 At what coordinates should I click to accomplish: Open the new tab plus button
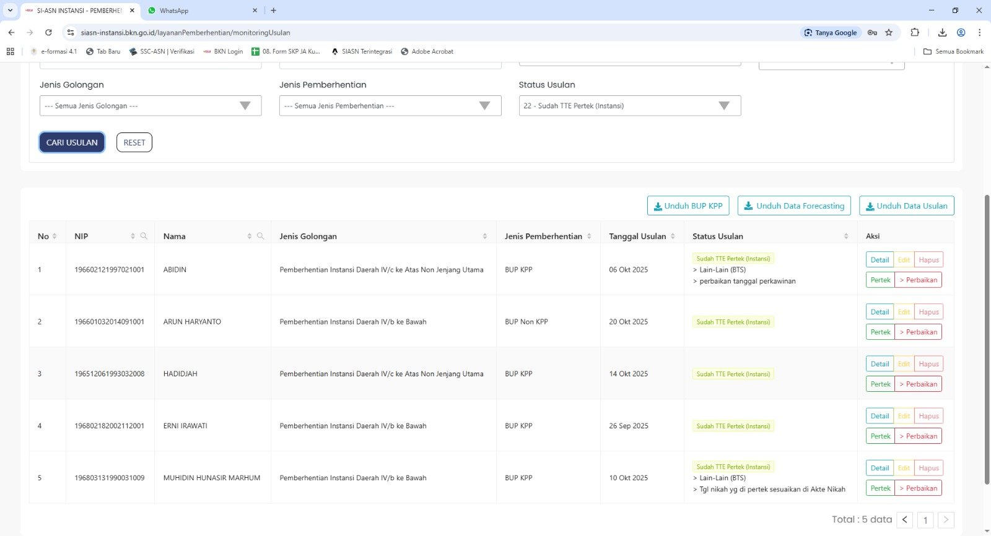click(274, 11)
